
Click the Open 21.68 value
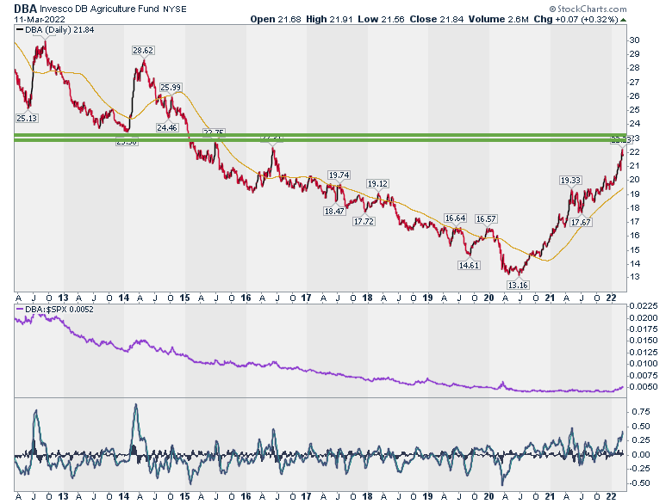(276, 19)
